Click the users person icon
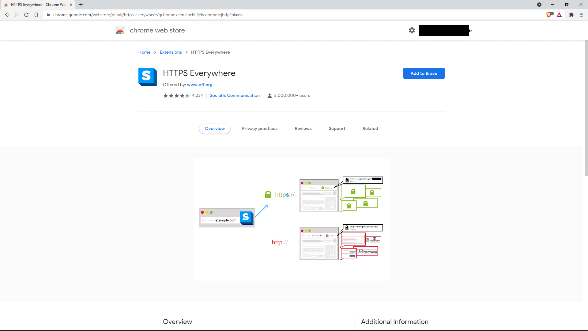Screen dimensions: 588x331 (x=269, y=96)
